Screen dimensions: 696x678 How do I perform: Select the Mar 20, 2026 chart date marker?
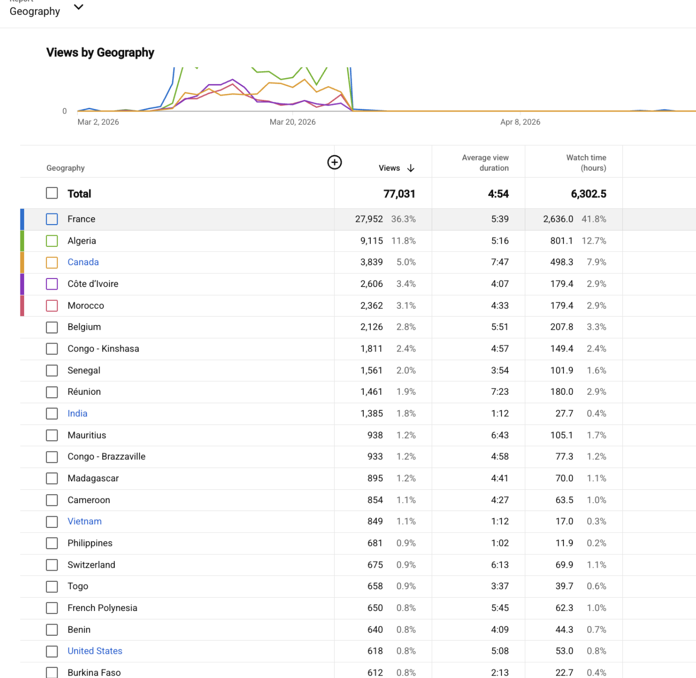tap(293, 122)
